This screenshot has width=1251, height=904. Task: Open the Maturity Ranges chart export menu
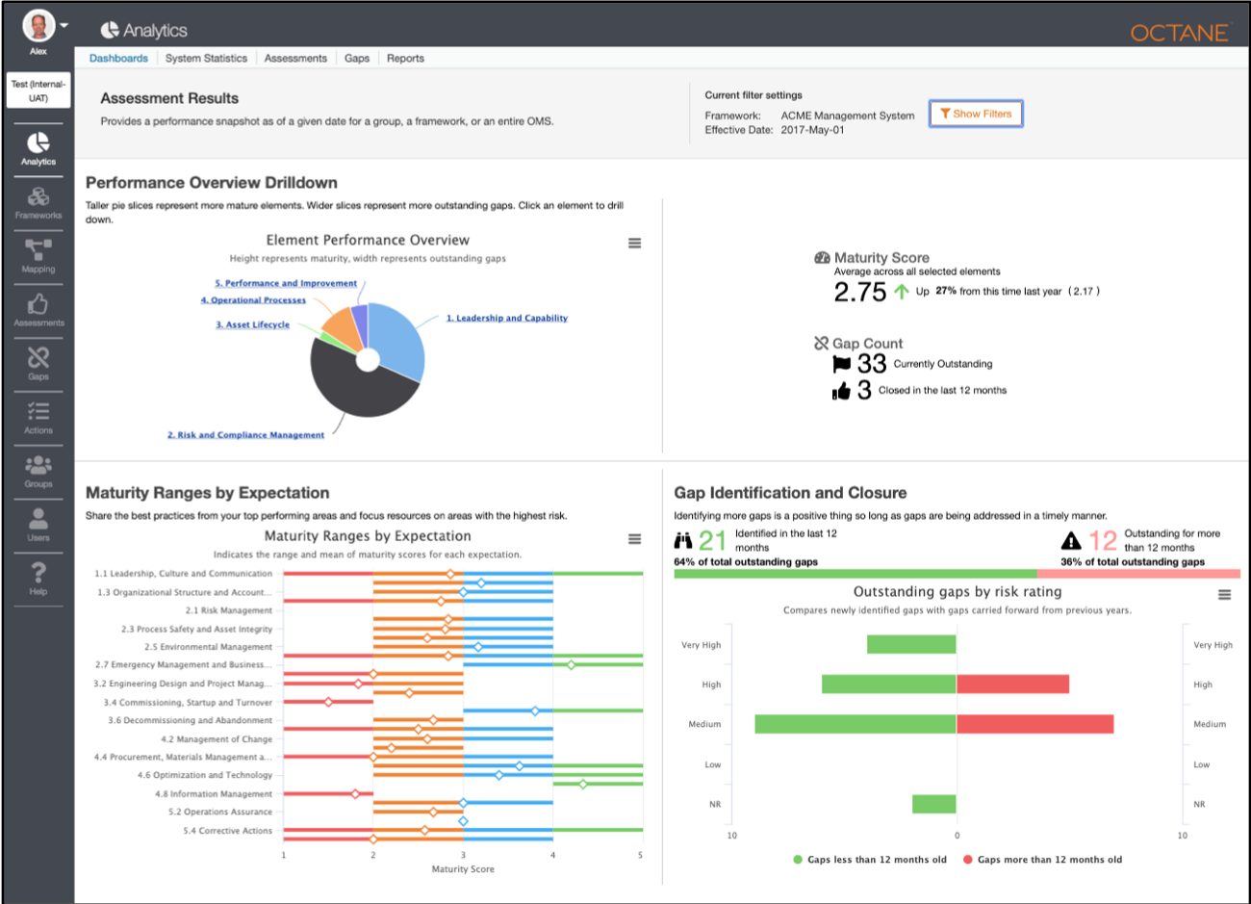634,539
